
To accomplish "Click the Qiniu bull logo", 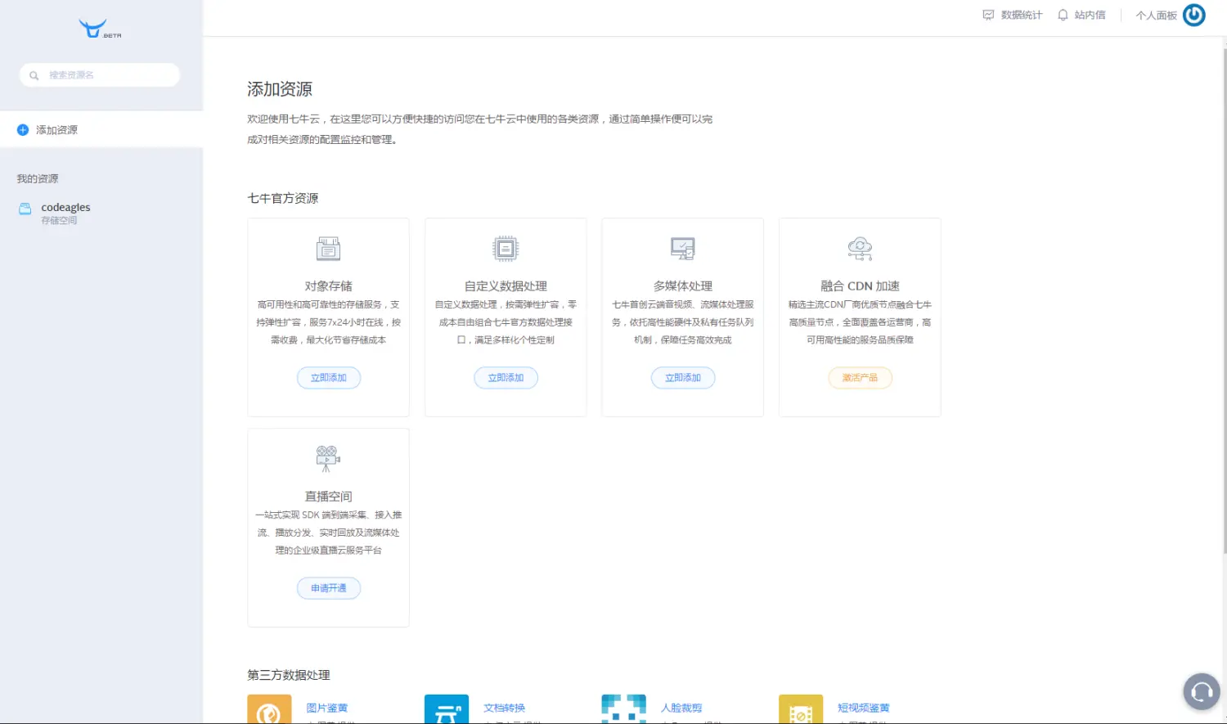I will click(100, 29).
